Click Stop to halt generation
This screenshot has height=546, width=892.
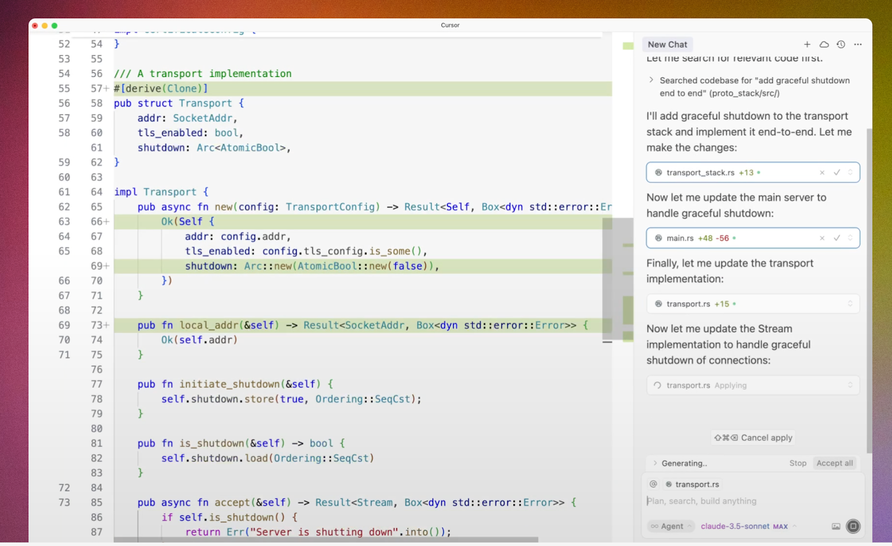click(798, 463)
